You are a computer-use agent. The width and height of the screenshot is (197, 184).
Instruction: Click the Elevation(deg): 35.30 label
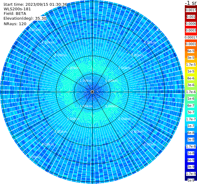pyautogui.click(x=25, y=18)
